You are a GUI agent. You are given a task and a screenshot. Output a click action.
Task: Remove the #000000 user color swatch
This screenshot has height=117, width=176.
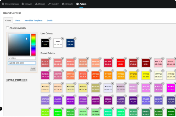[50, 39]
